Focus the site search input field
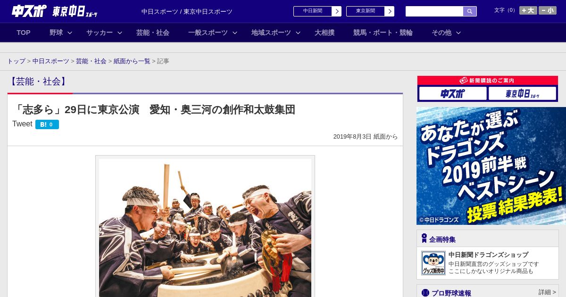 (434, 11)
